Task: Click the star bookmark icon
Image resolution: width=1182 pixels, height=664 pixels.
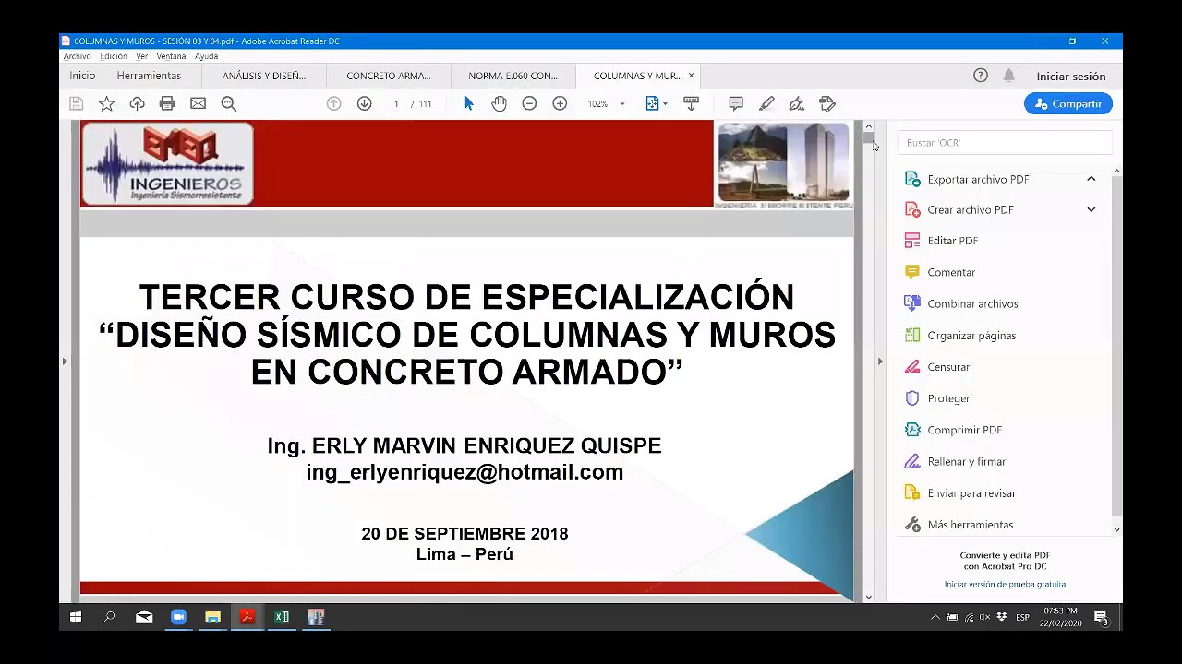Action: tap(107, 104)
